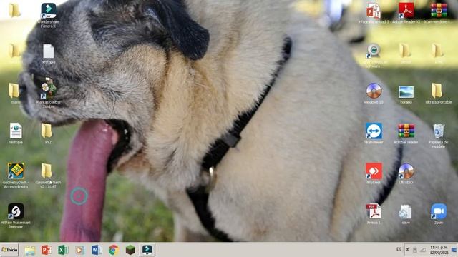This screenshot has width=458, height=257.
Task: Open the horario image file
Action: click(x=406, y=95)
